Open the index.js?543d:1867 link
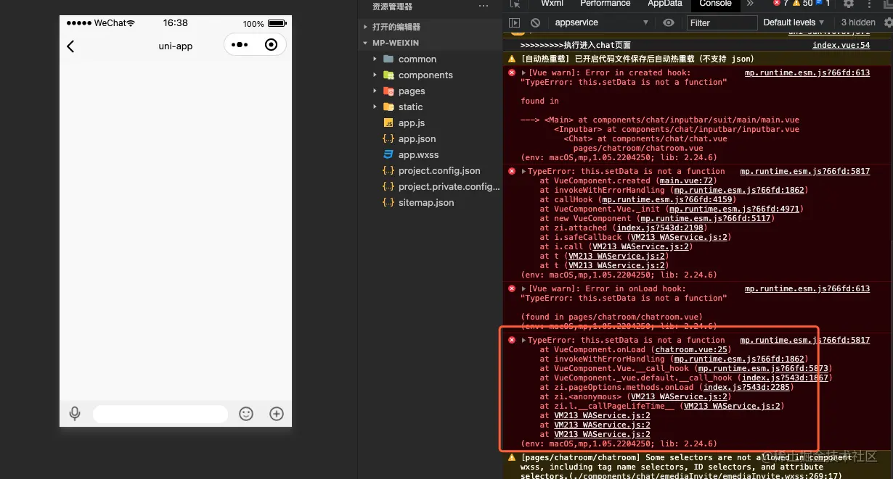The width and height of the screenshot is (893, 479). click(785, 378)
